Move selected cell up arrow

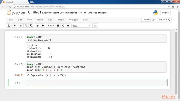[37, 26]
